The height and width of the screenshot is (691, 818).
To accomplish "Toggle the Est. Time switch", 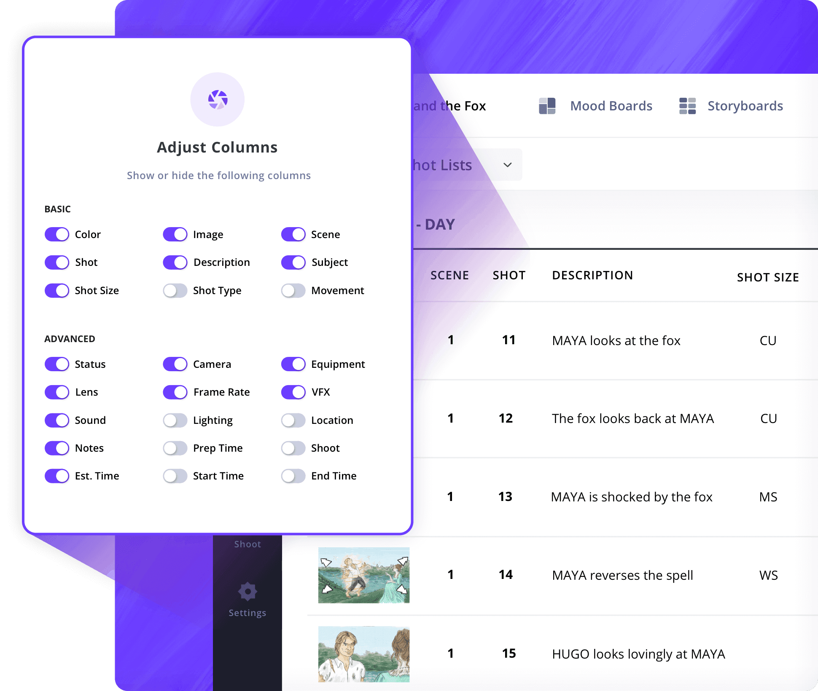I will pyautogui.click(x=57, y=476).
